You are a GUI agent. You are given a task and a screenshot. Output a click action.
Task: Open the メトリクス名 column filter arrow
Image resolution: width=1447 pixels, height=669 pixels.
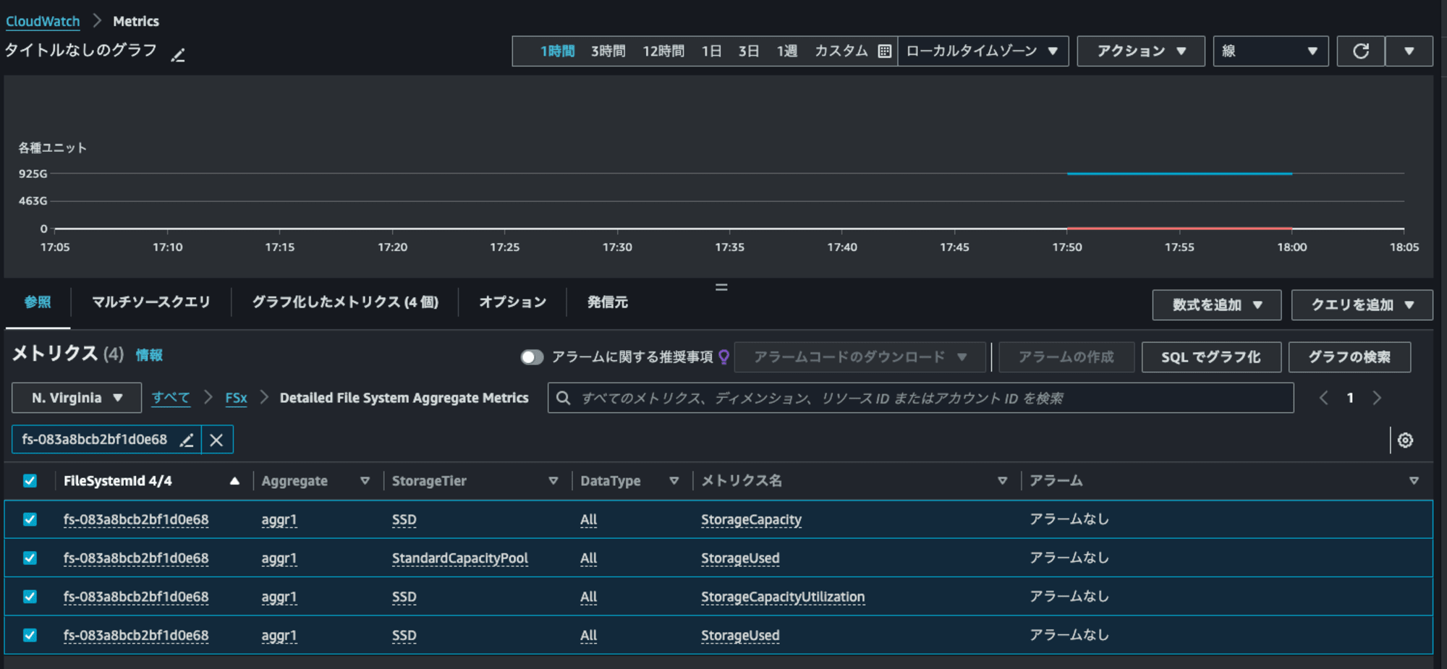(1002, 481)
